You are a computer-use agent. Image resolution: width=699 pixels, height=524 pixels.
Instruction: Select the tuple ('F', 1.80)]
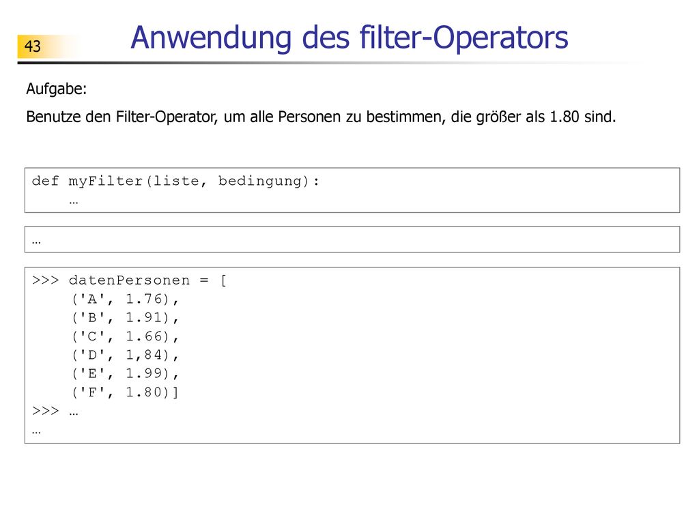click(x=125, y=392)
